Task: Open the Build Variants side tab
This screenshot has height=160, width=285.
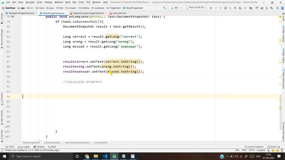Action: [2, 117]
